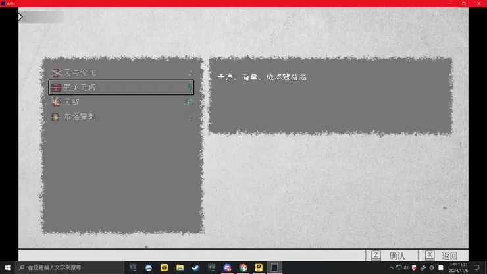Screen dimensions: 487x274
Task: Minimize the Artis window
Action: click(449, 3)
